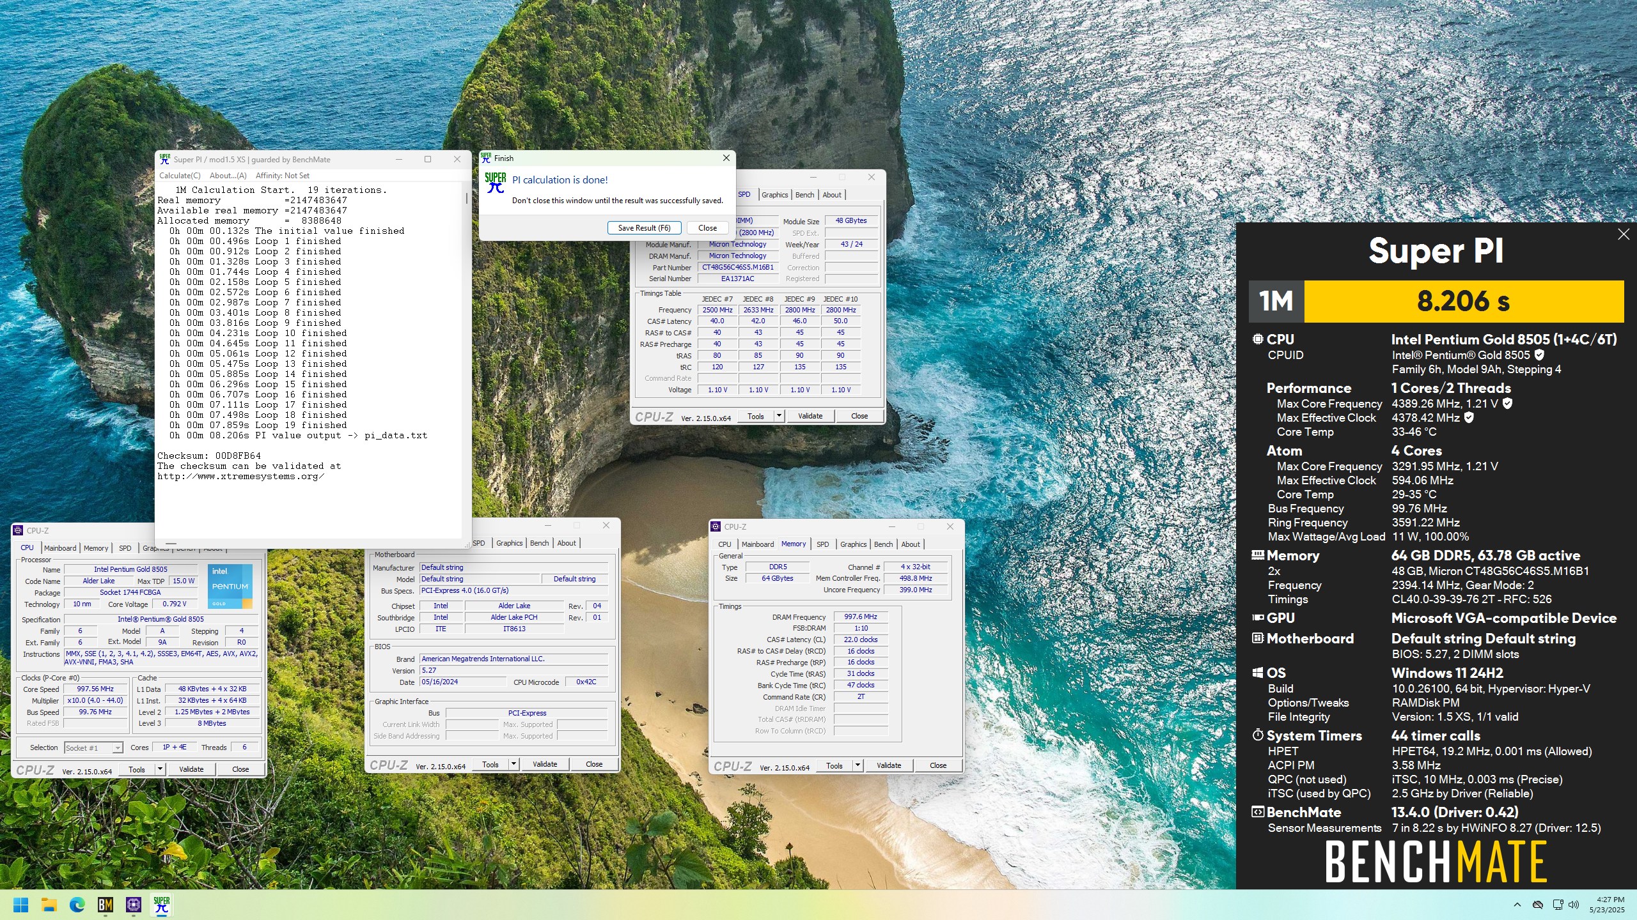This screenshot has width=1637, height=920.
Task: Click the OS Windows icon in BenchMate panel
Action: pos(1257,673)
